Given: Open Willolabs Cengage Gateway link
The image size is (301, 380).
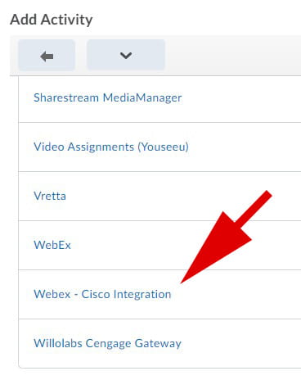Looking at the screenshot, I should click(x=107, y=343).
